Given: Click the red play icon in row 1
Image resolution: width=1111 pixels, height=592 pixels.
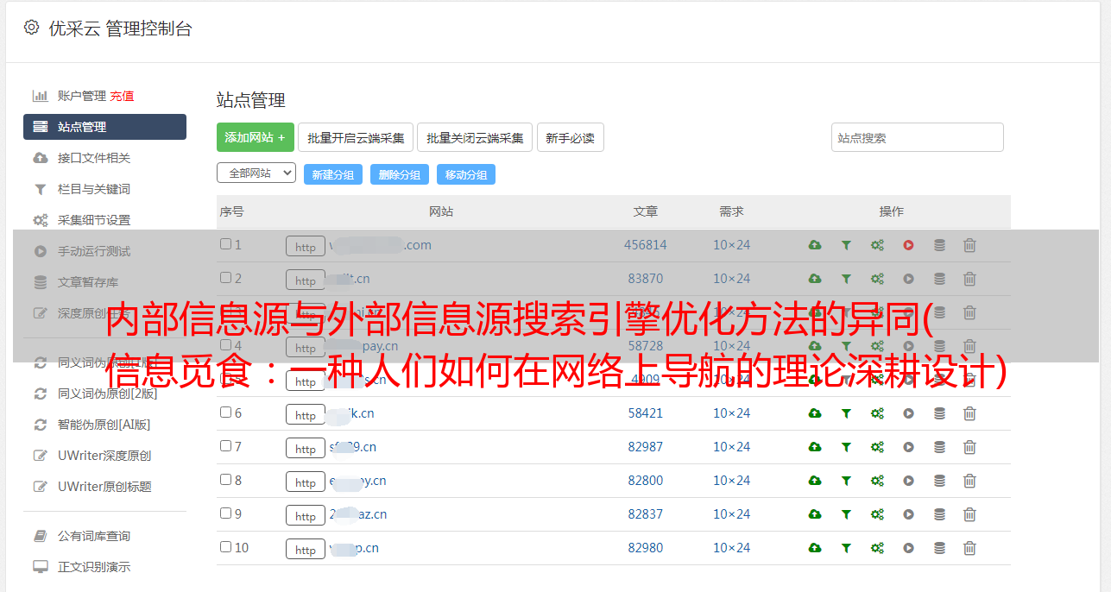Looking at the screenshot, I should pyautogui.click(x=908, y=245).
